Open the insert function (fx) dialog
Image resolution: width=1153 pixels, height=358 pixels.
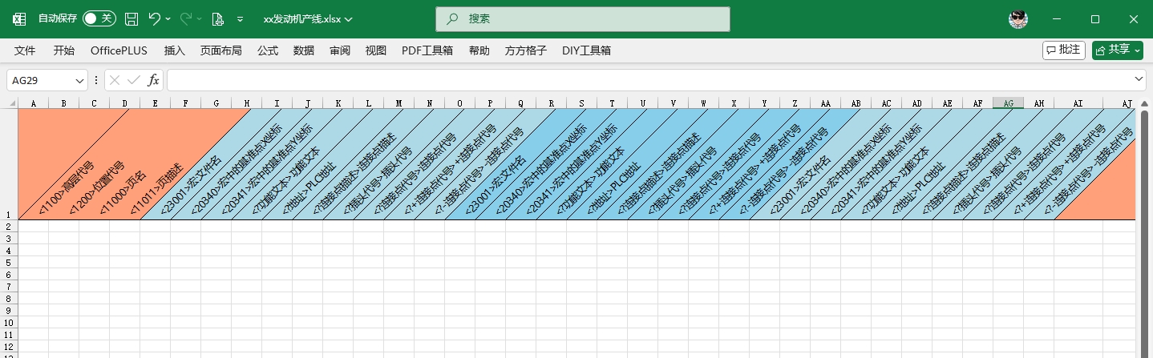[x=153, y=80]
